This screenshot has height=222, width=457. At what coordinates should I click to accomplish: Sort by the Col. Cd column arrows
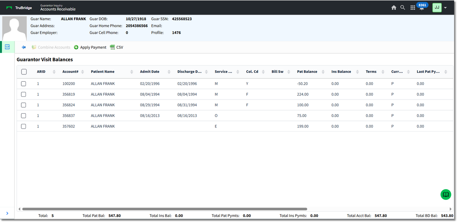tap(263, 72)
